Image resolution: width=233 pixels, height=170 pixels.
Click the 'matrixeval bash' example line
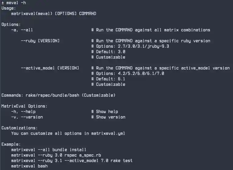pos(29,166)
